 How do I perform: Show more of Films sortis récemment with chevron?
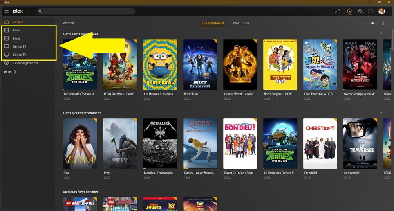tap(381, 33)
